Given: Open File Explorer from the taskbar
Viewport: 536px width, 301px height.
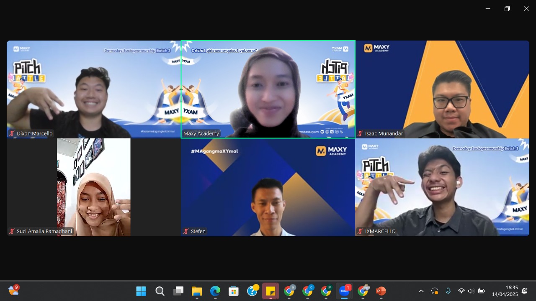Looking at the screenshot, I should 197,291.
